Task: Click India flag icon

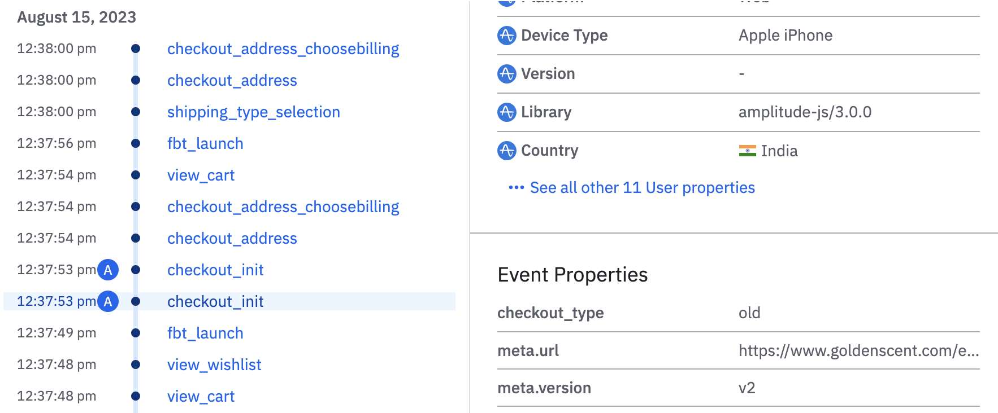Action: pyautogui.click(x=747, y=151)
